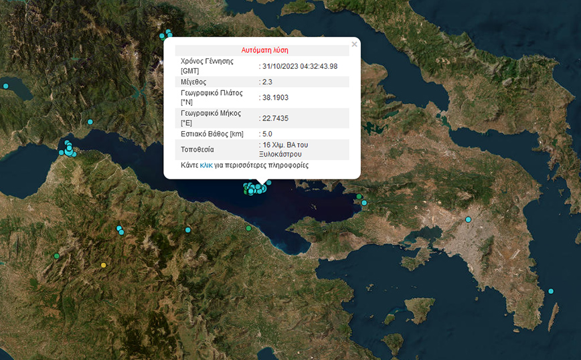Click the latitude value 38.1903
The height and width of the screenshot is (360, 581).
(x=276, y=97)
